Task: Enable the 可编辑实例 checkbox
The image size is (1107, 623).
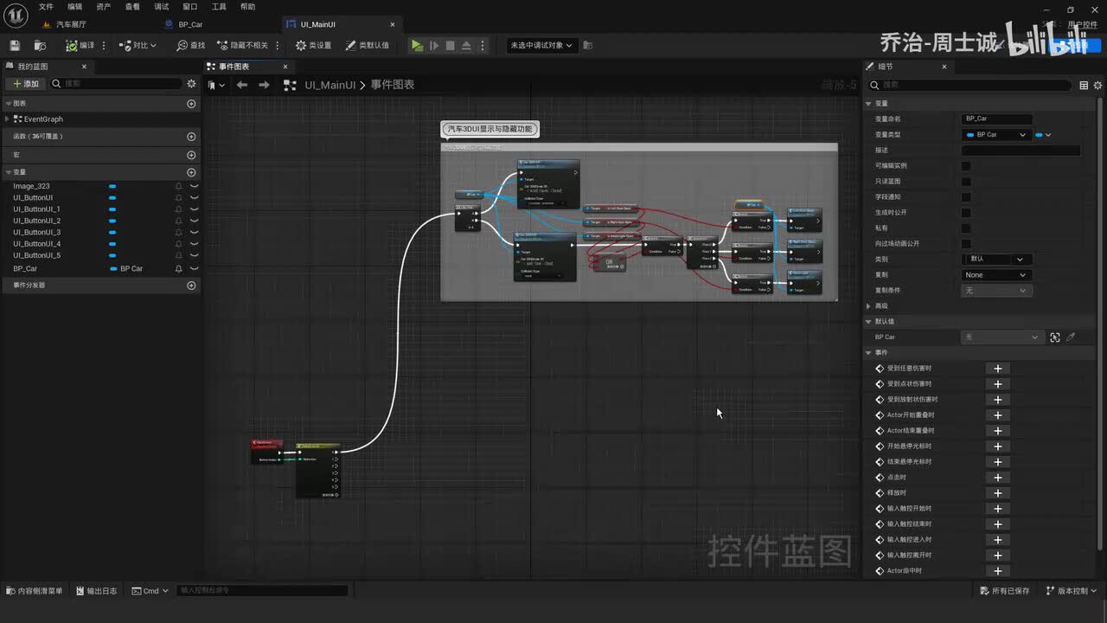Action: tap(966, 166)
